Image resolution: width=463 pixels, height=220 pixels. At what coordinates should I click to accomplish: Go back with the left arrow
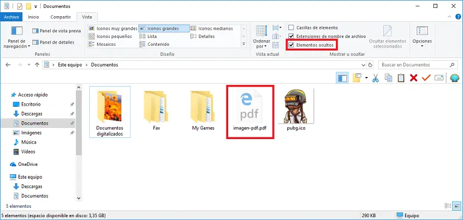click(x=8, y=65)
